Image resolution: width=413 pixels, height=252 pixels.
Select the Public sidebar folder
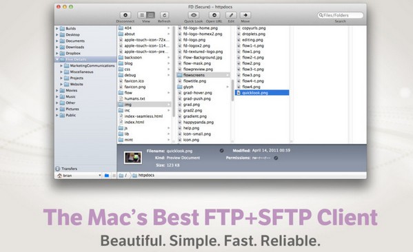point(70,115)
